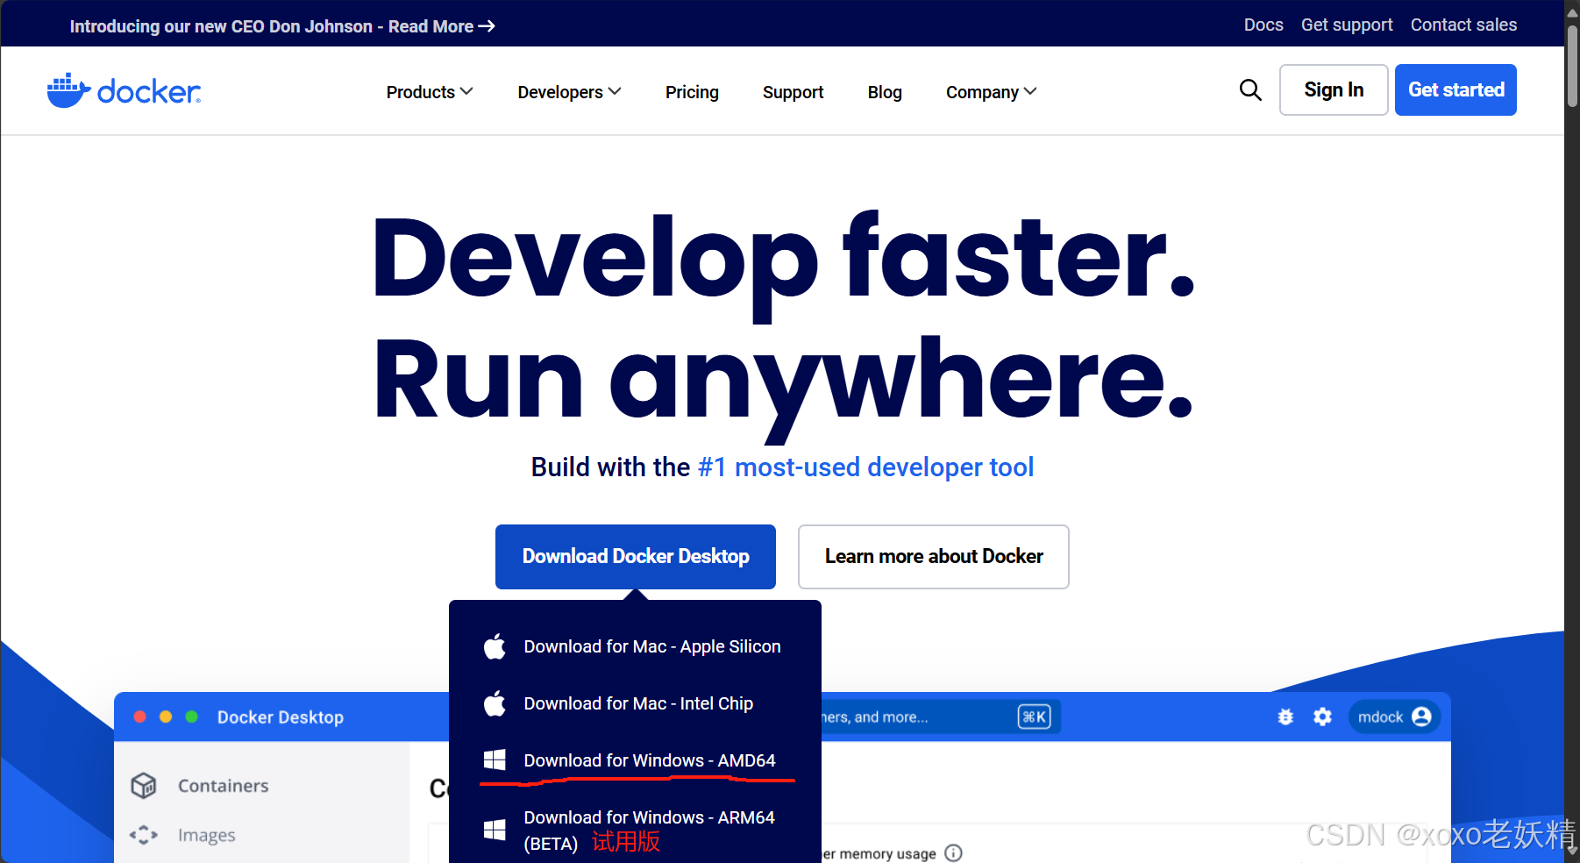Click Learn more about Docker button

point(934,557)
